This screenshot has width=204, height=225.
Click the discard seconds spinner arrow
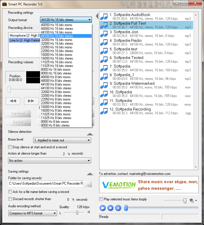(73, 200)
